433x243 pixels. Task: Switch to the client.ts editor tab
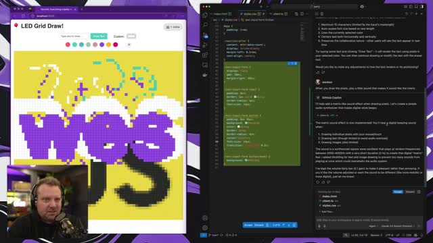(x=278, y=13)
